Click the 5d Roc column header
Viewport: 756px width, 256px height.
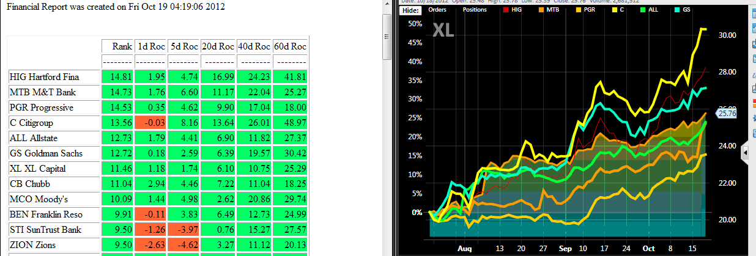[183, 46]
